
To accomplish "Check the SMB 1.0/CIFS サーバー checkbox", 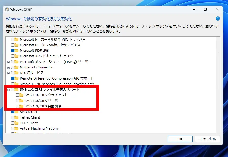I will (17, 101).
